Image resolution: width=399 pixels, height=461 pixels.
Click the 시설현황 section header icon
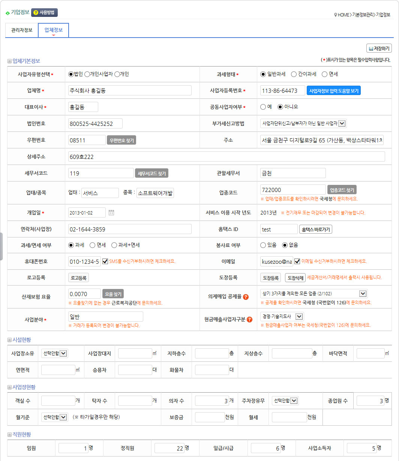(9, 340)
